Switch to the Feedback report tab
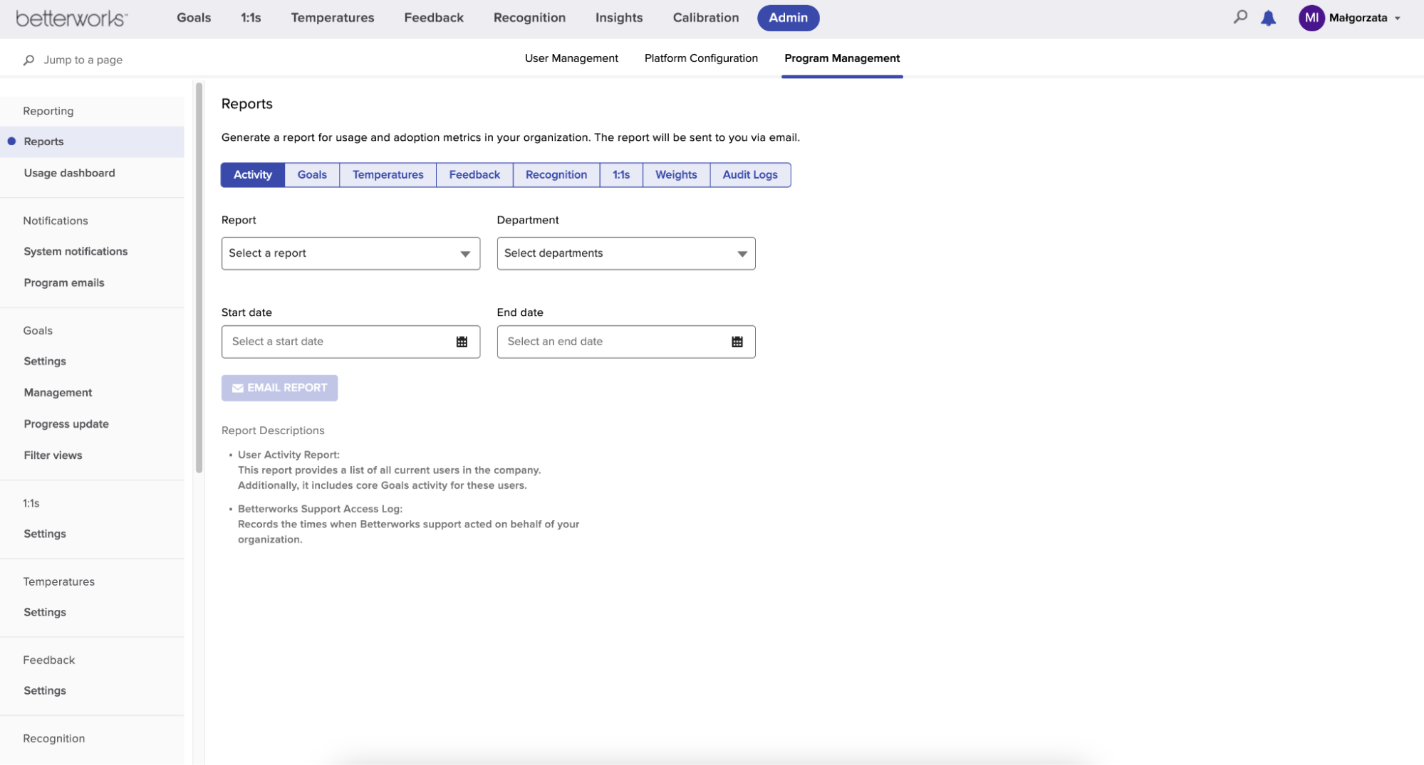1424x765 pixels. pos(474,175)
